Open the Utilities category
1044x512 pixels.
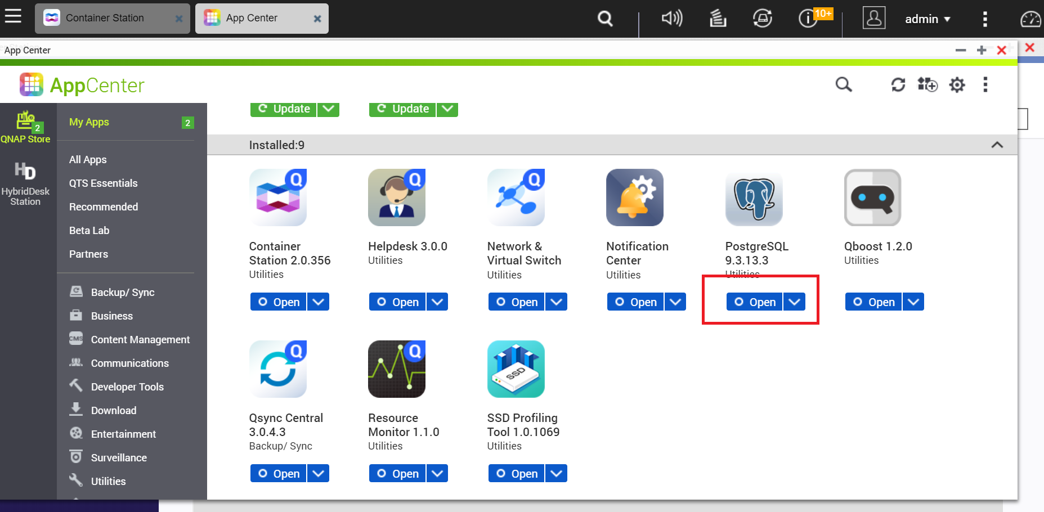click(108, 482)
